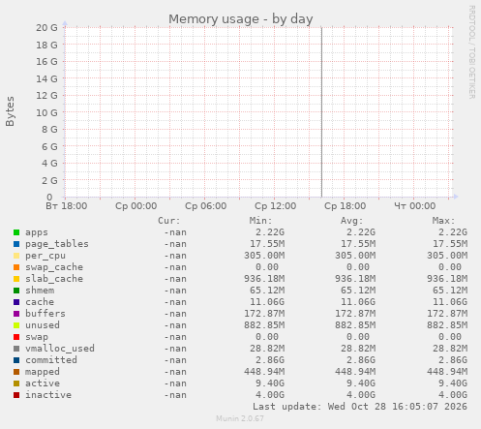481x429 pixels.
Task: Click the Cur: column header
Action: pos(169,221)
